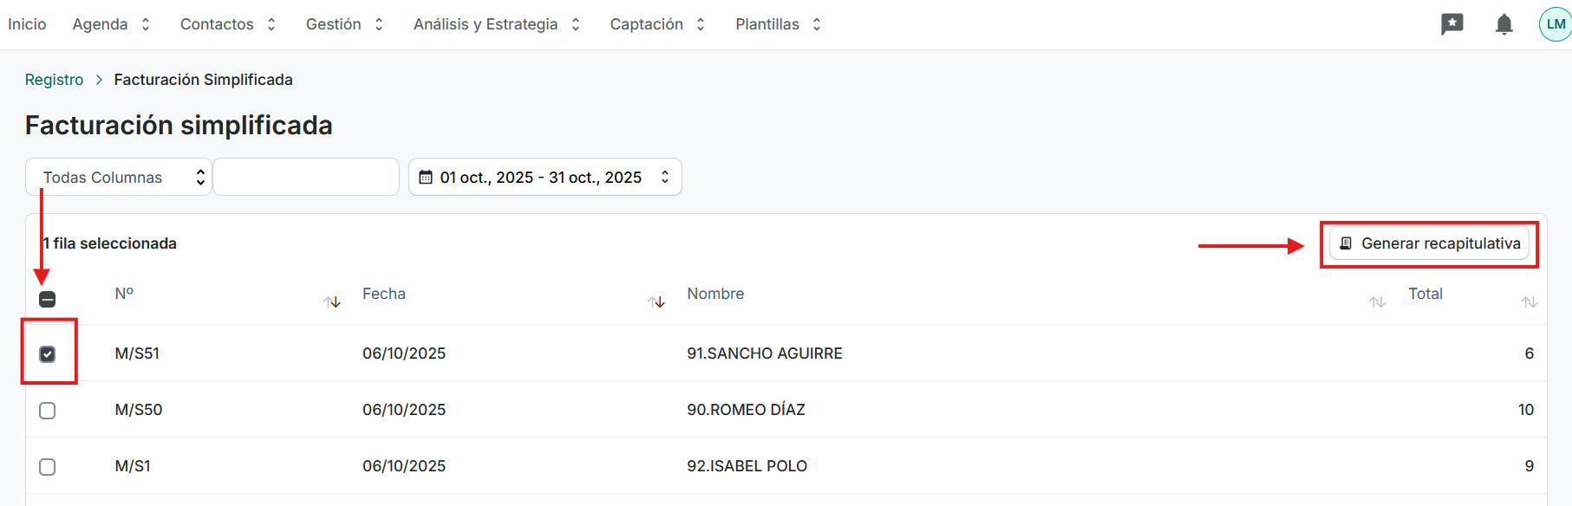Open the Análisis y Estrategia menu
The width and height of the screenshot is (1572, 506).
[x=496, y=24]
